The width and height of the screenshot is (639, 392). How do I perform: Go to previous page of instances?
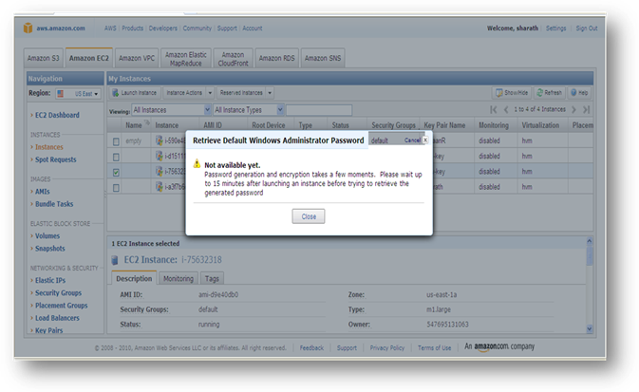point(506,109)
